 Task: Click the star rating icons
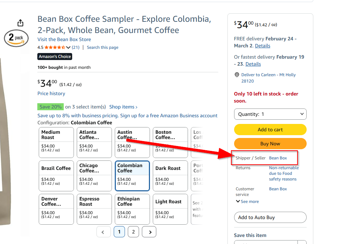[55, 47]
